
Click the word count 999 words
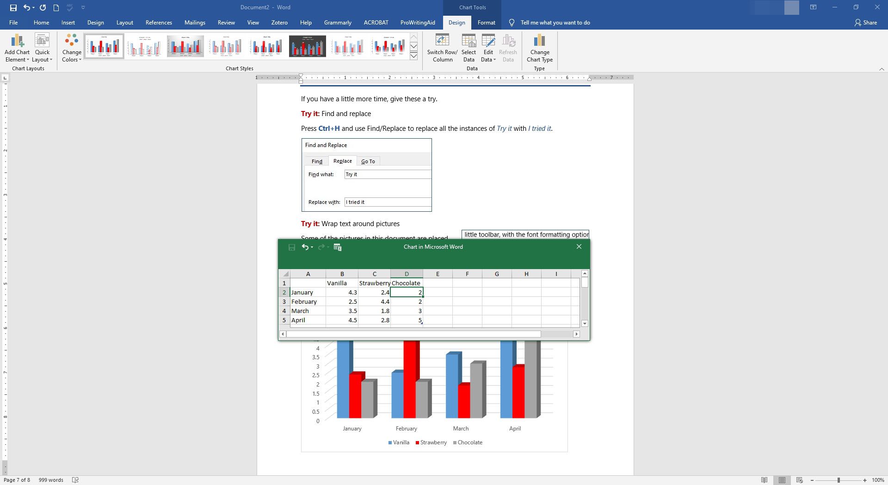coord(51,480)
